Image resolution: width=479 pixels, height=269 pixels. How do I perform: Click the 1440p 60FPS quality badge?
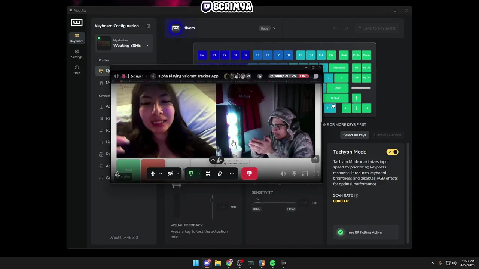(x=284, y=76)
